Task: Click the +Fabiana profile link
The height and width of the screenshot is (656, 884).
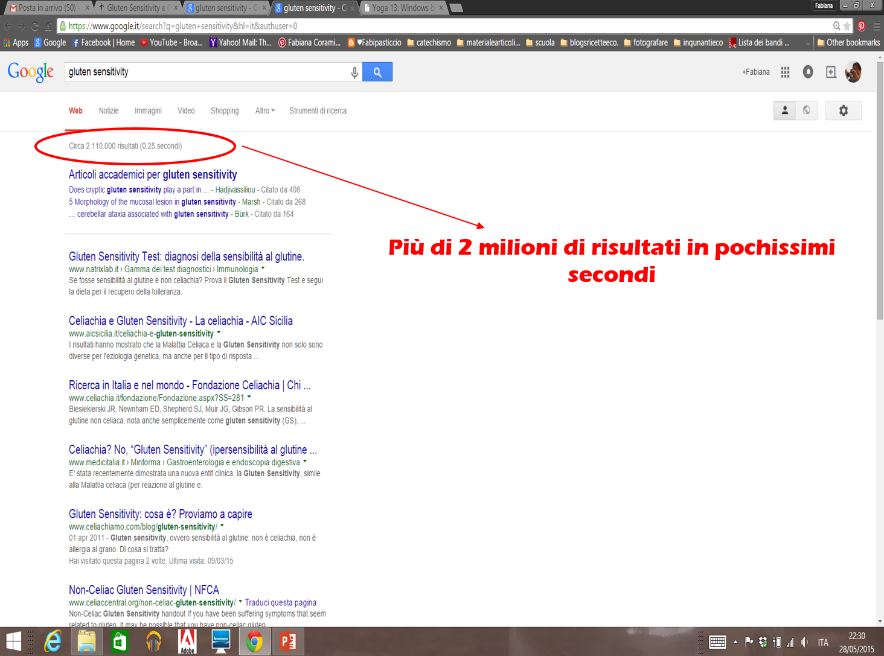Action: pos(756,72)
